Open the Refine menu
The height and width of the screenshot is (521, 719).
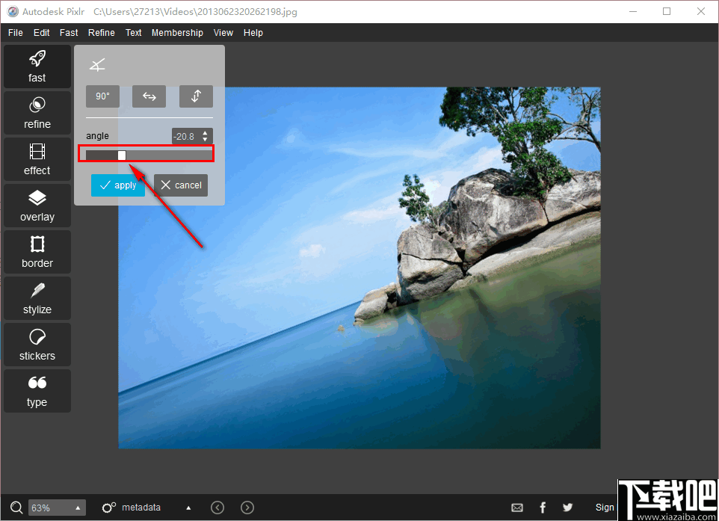coord(102,33)
